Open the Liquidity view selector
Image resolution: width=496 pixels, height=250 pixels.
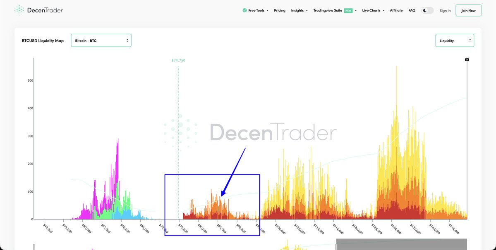coord(455,40)
